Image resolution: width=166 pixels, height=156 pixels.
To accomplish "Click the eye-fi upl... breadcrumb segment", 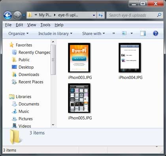I will coord(68,15).
